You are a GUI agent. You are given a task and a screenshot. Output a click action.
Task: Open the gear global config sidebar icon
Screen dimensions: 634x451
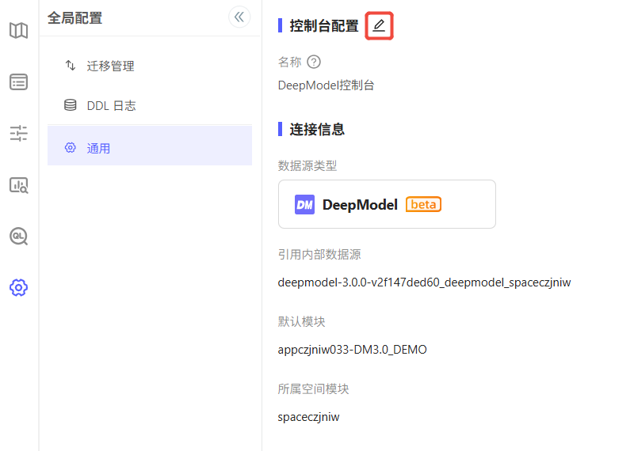(18, 287)
